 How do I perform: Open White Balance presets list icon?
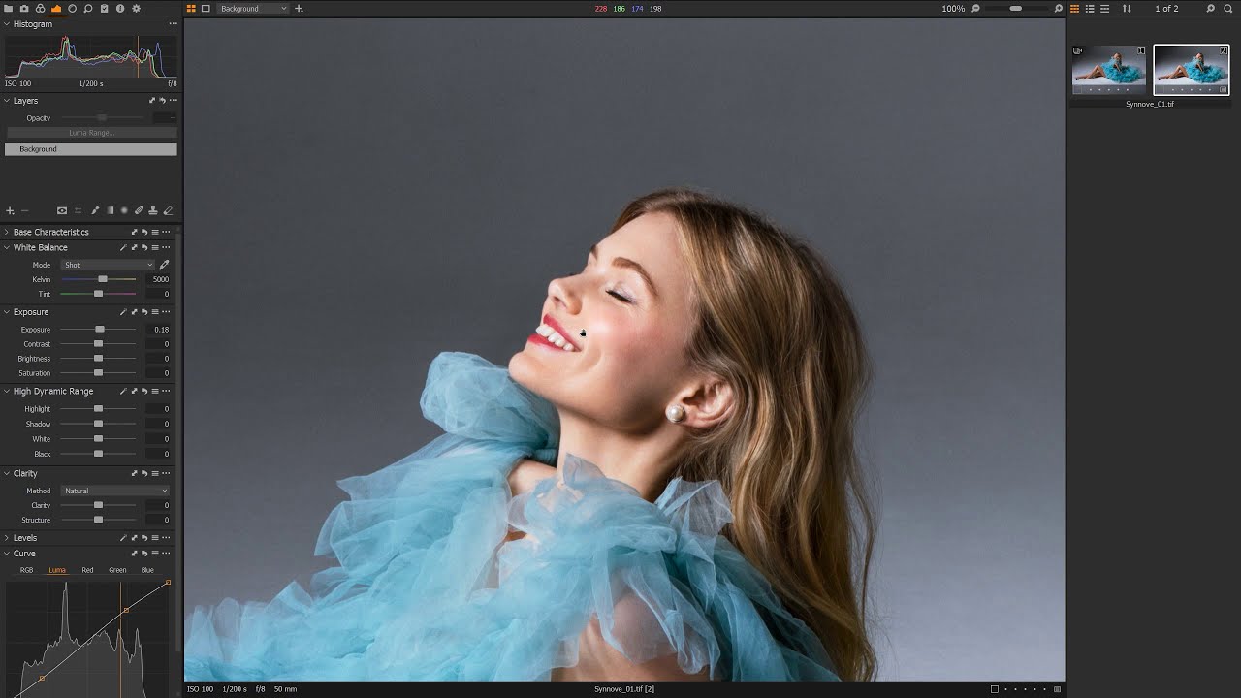tap(155, 248)
